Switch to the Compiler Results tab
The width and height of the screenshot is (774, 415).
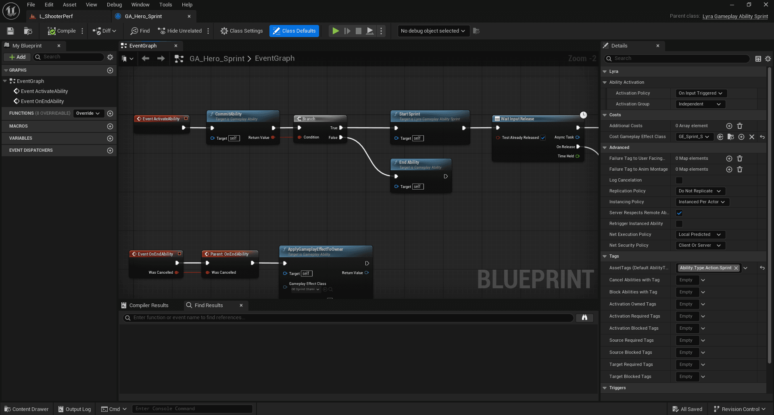(x=149, y=306)
